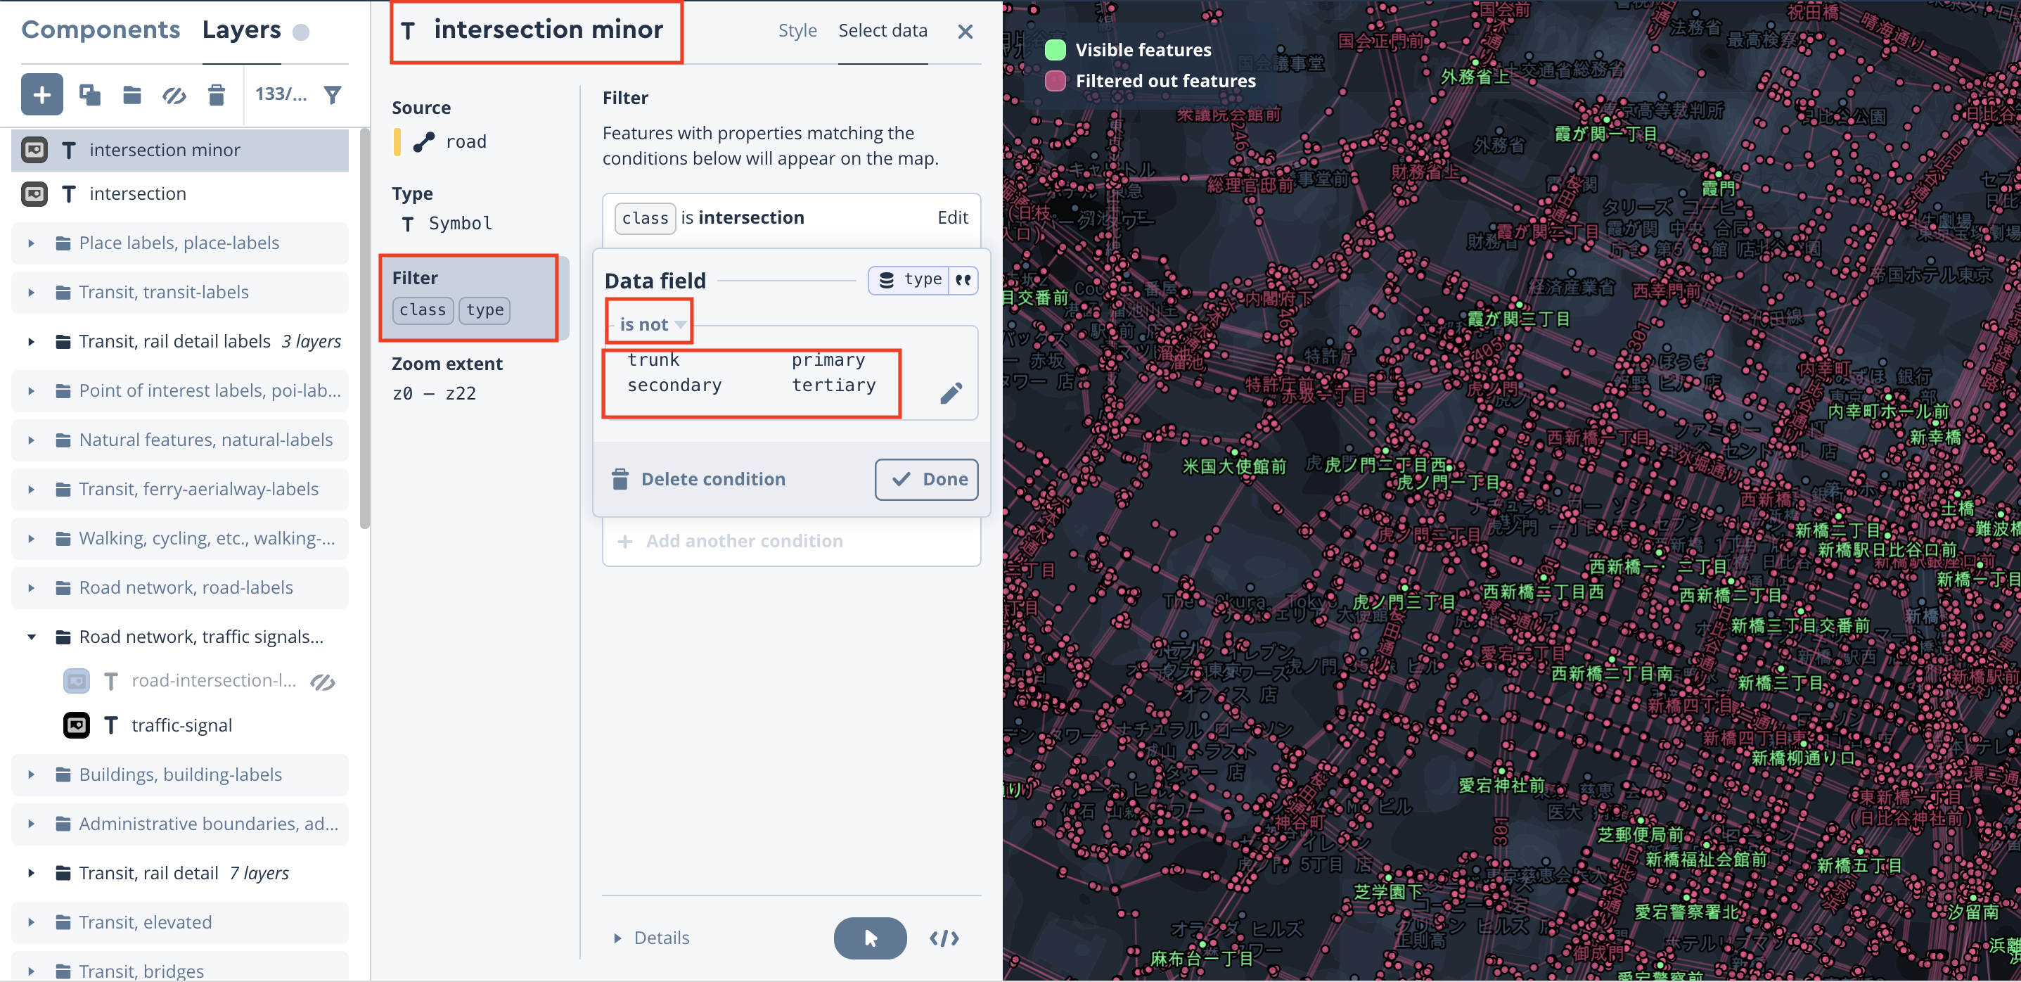
Task: Expand Administrative boundaries folder
Action: pyautogui.click(x=32, y=824)
